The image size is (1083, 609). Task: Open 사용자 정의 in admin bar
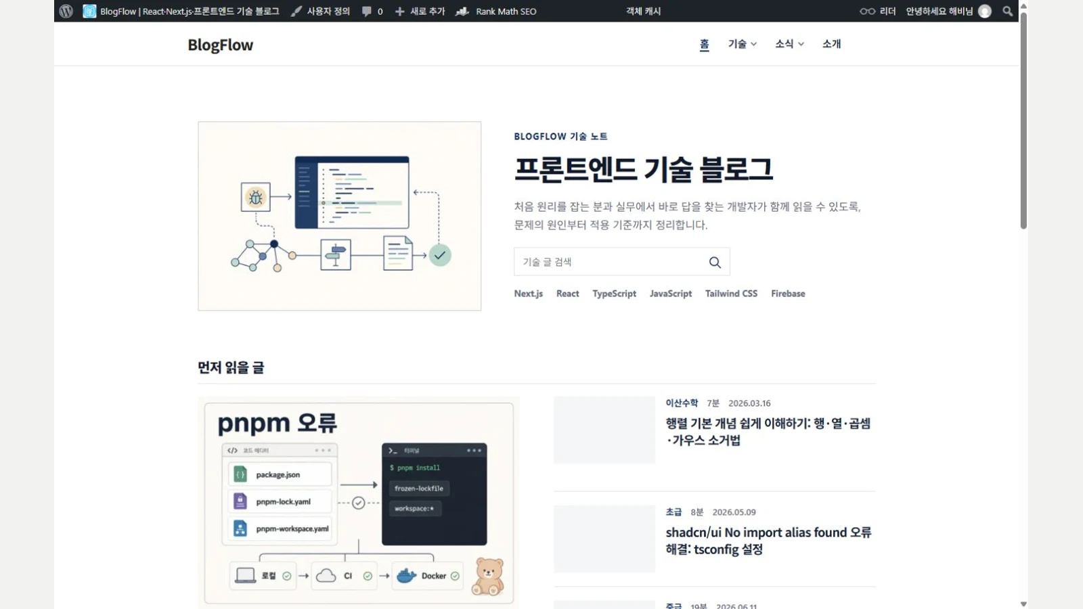[x=328, y=11]
